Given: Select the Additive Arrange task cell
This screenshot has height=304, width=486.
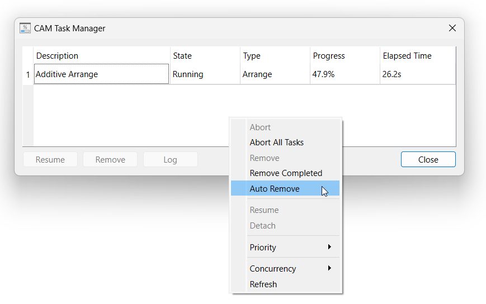Looking at the screenshot, I should coord(101,74).
